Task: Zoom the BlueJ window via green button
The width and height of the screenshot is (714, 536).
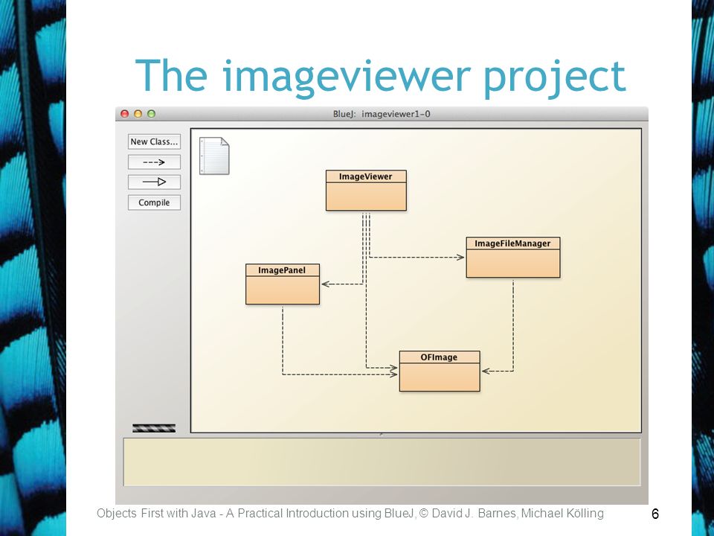Action: point(152,114)
